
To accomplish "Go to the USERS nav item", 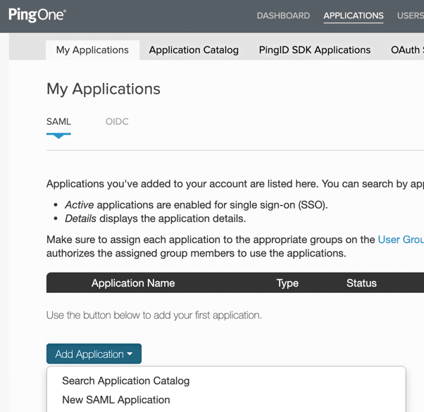I will (x=410, y=15).
